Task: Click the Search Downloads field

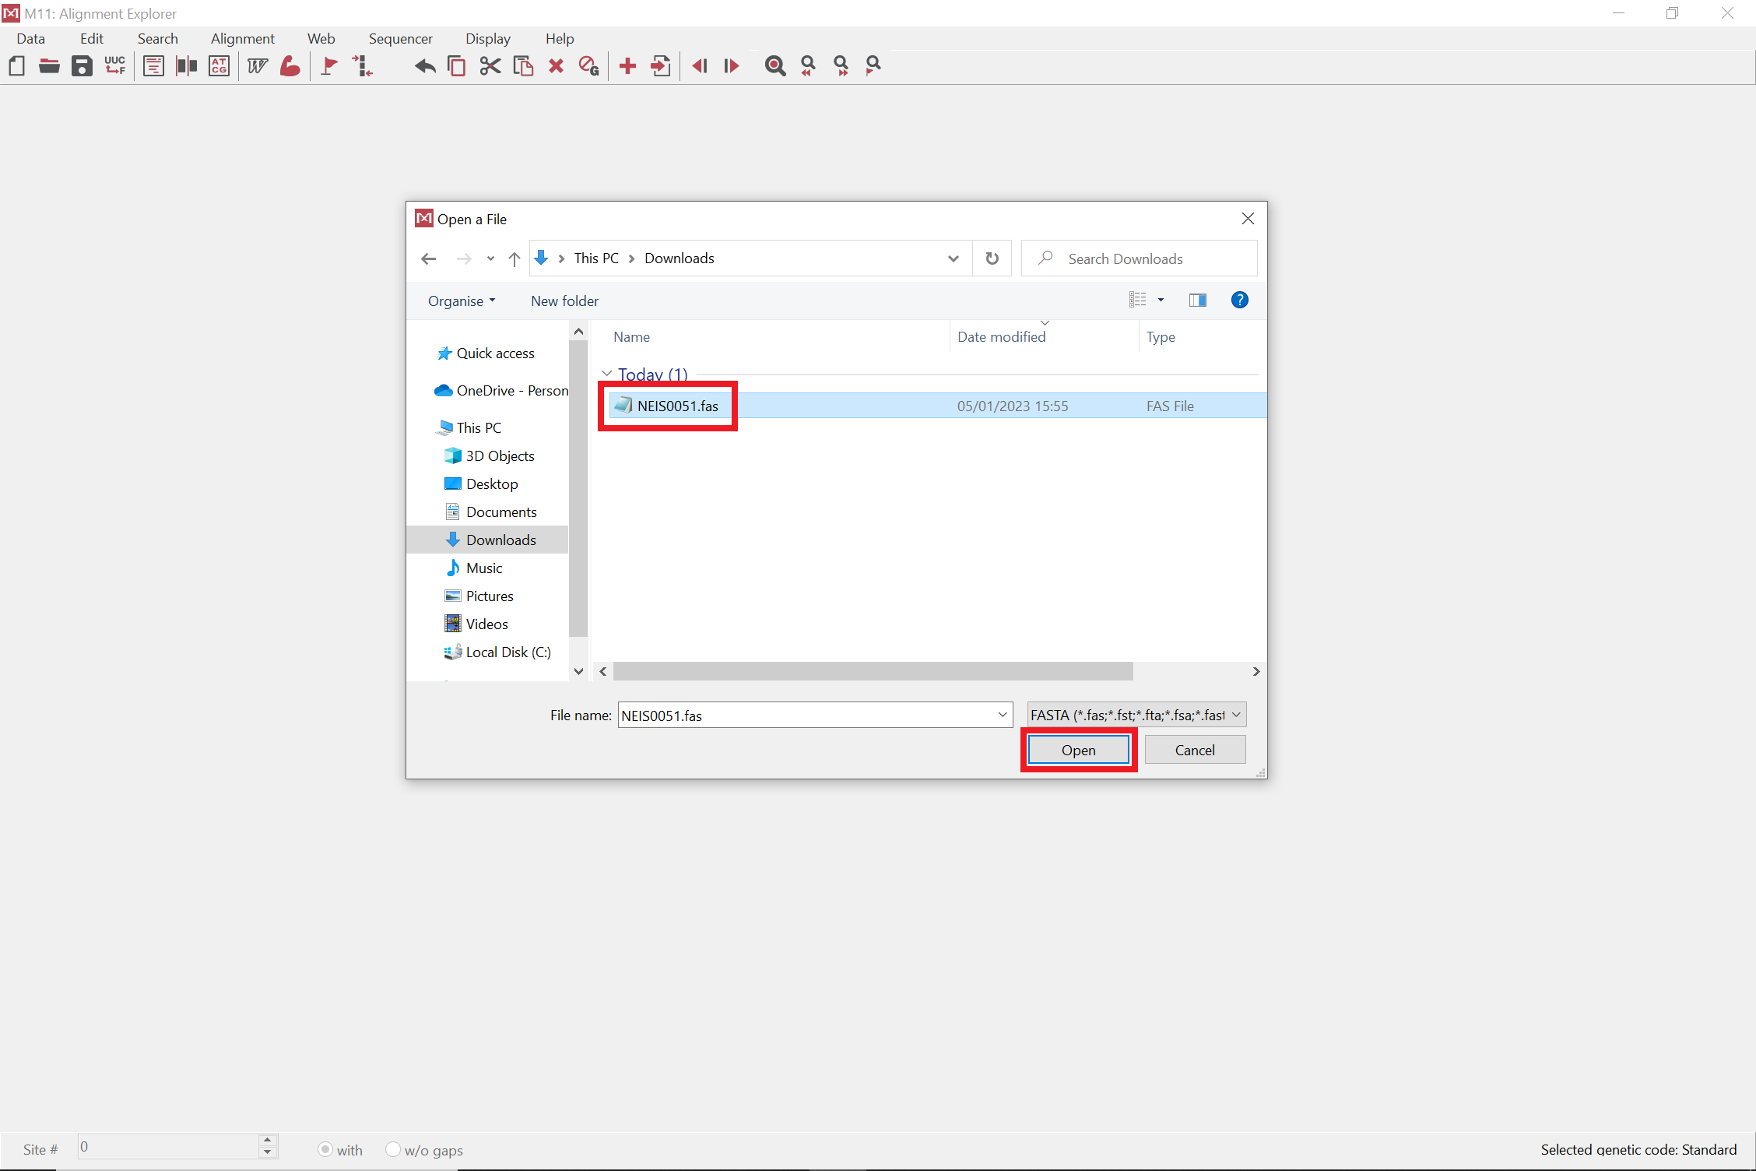Action: [1139, 258]
